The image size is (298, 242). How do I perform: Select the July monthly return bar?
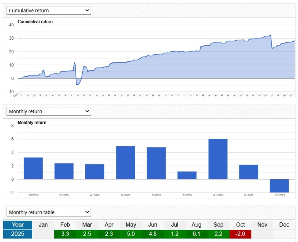[187, 175]
